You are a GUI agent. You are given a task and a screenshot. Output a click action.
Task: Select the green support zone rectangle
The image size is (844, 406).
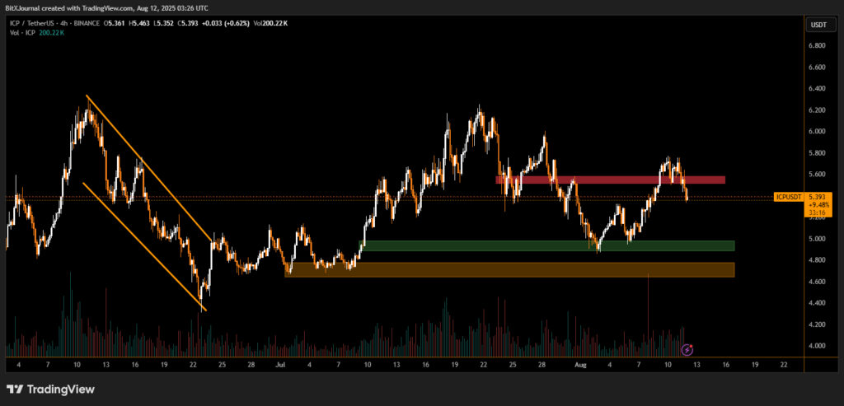(x=548, y=245)
